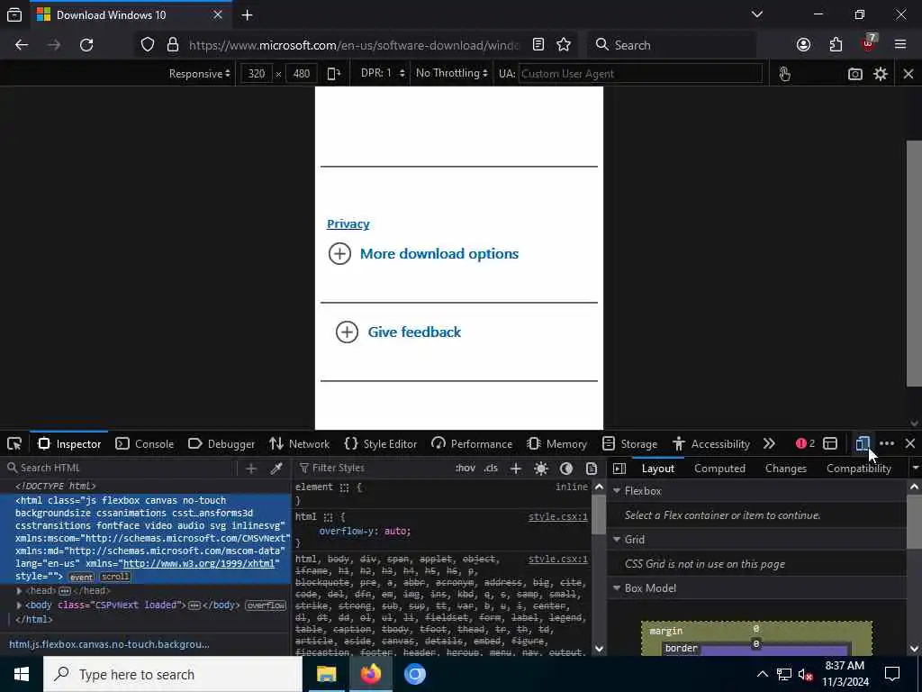The image size is (922, 692).
Task: Open the Style Editor tab
Action: point(381,443)
